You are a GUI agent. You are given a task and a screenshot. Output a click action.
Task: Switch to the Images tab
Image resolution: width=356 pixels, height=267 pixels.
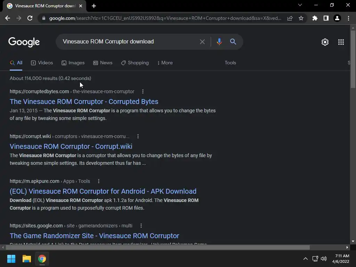(73, 63)
